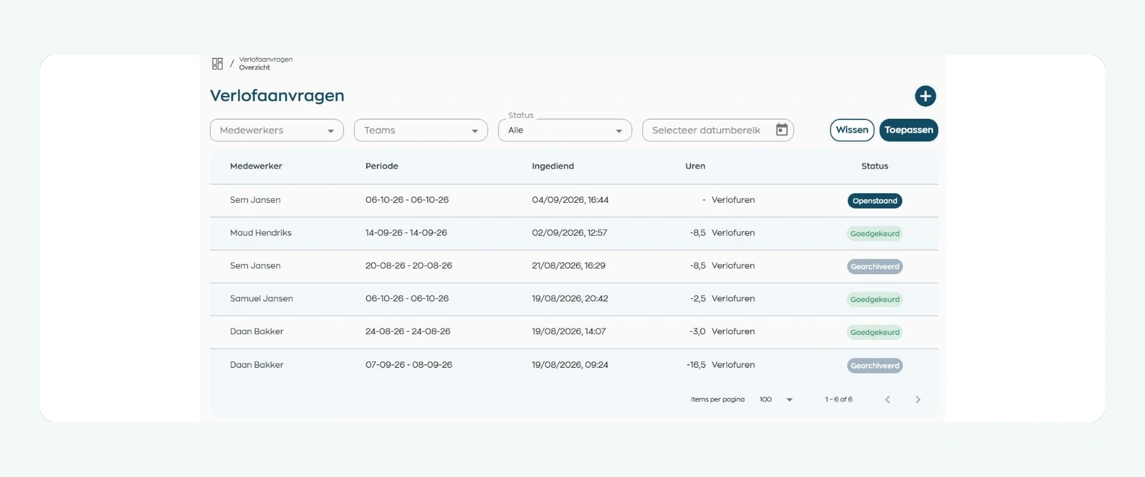Screen dimensions: 1145x477
Task: Click the -3,0 hours value
Action: [x=697, y=332]
